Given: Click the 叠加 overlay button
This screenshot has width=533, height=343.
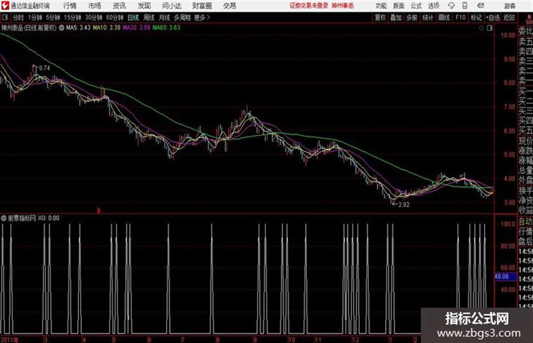Looking at the screenshot, I should (396, 17).
